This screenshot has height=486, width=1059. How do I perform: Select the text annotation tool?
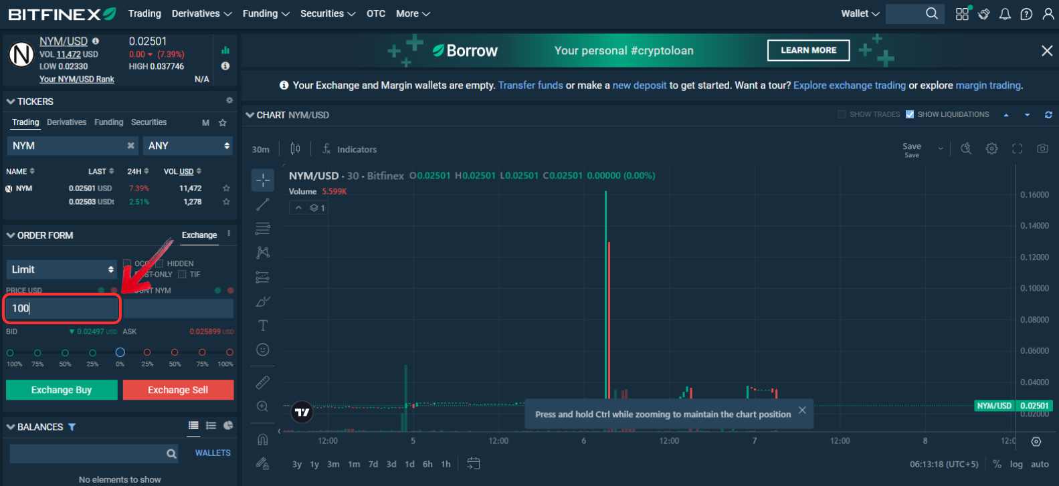coord(263,326)
